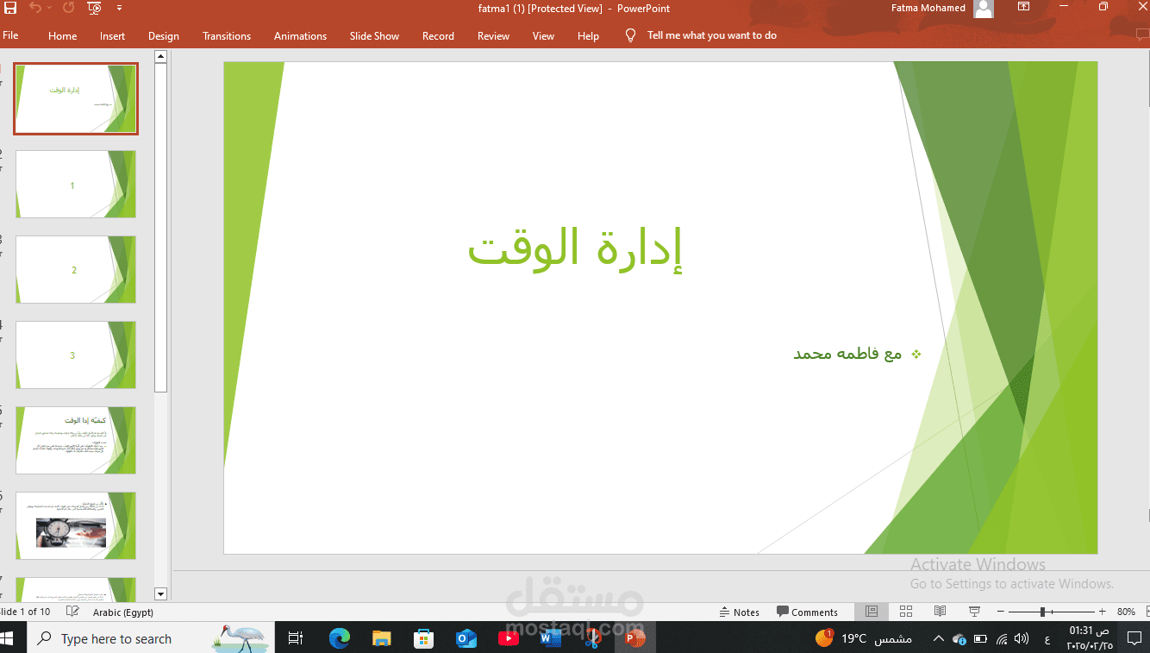Click the volume speaker tray icon
The image size is (1150, 653).
coord(1022,639)
